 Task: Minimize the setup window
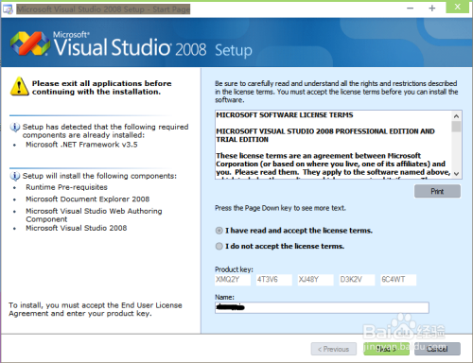coord(410,9)
